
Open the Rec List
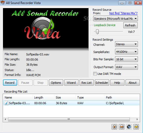[x=87, y=83]
